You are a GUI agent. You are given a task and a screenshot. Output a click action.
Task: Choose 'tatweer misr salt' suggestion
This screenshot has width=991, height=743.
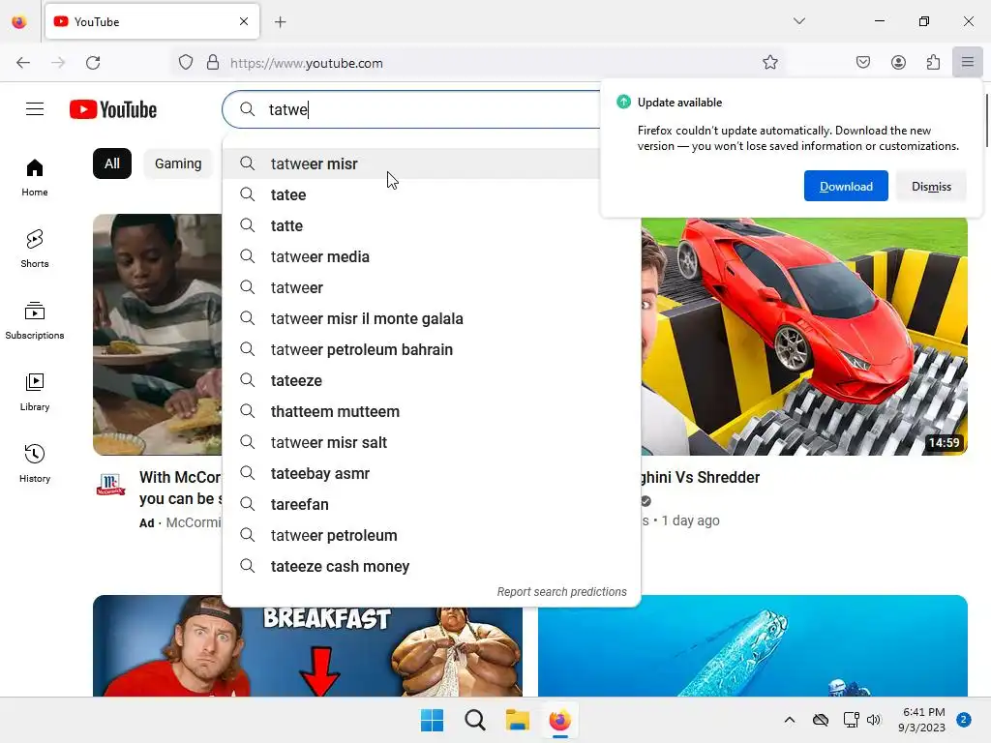click(x=431, y=442)
